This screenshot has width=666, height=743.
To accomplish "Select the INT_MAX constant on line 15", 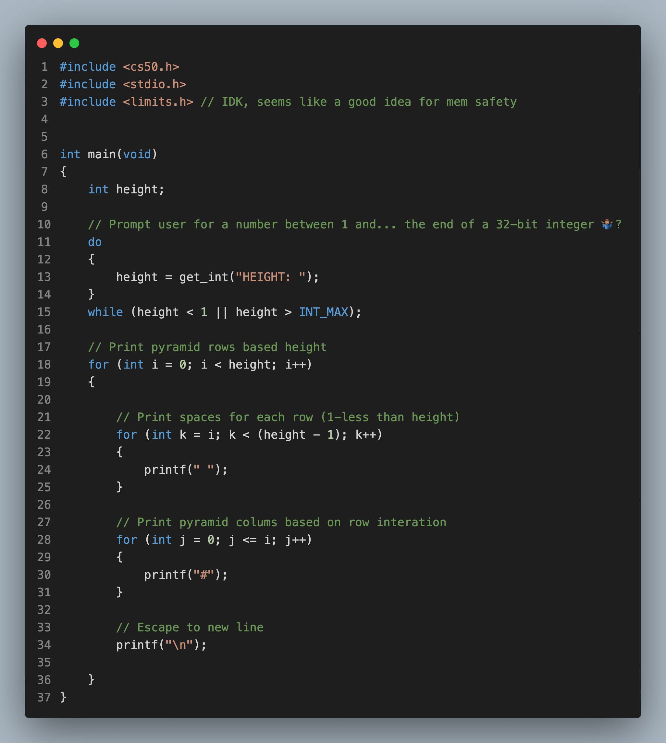I will (x=324, y=312).
